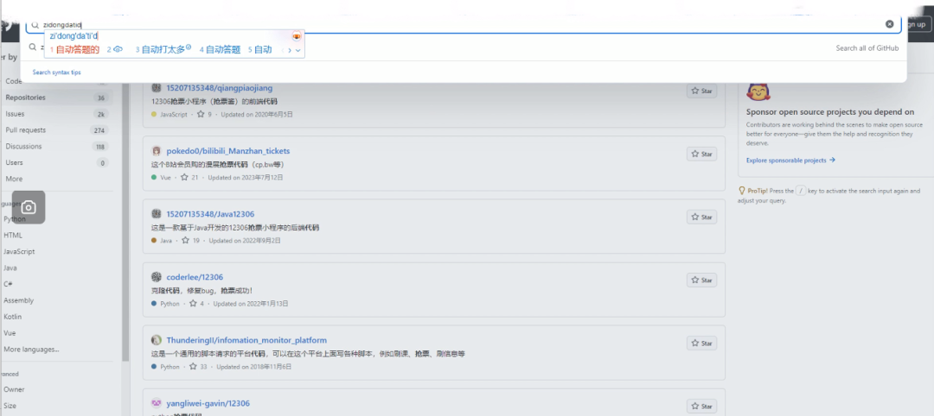The width and height of the screenshot is (934, 416).
Task: Choose IME candidate 4 自动答题
Action: (x=220, y=50)
